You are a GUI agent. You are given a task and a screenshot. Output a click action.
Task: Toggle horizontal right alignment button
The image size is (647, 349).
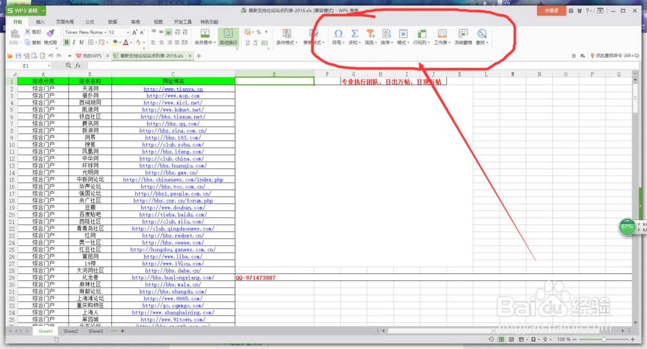169,42
